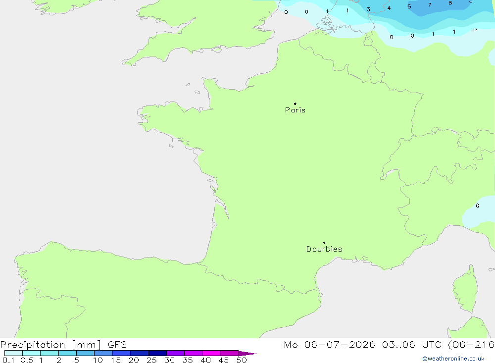The width and height of the screenshot is (495, 363).
Task: Click the 30–35 mm legend swatch
Action: tap(176, 353)
